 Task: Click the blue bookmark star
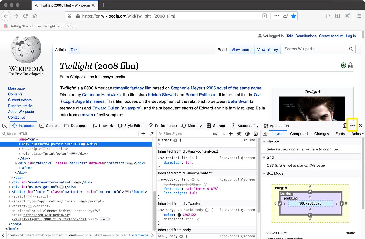tap(293, 16)
